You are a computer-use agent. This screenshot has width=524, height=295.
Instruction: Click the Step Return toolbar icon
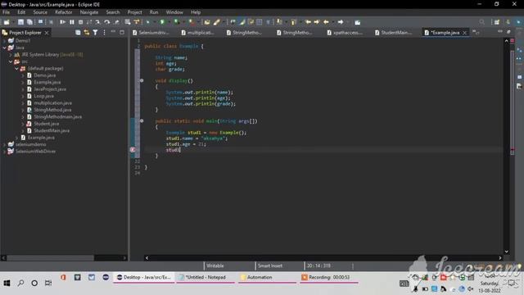(116, 22)
